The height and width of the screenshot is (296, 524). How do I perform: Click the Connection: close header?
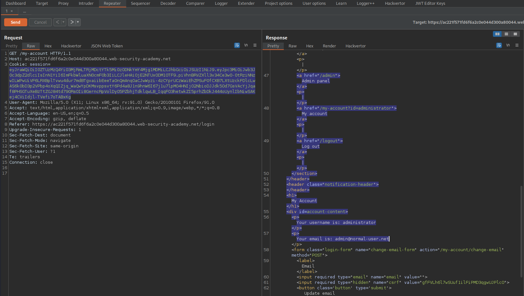(x=31, y=162)
